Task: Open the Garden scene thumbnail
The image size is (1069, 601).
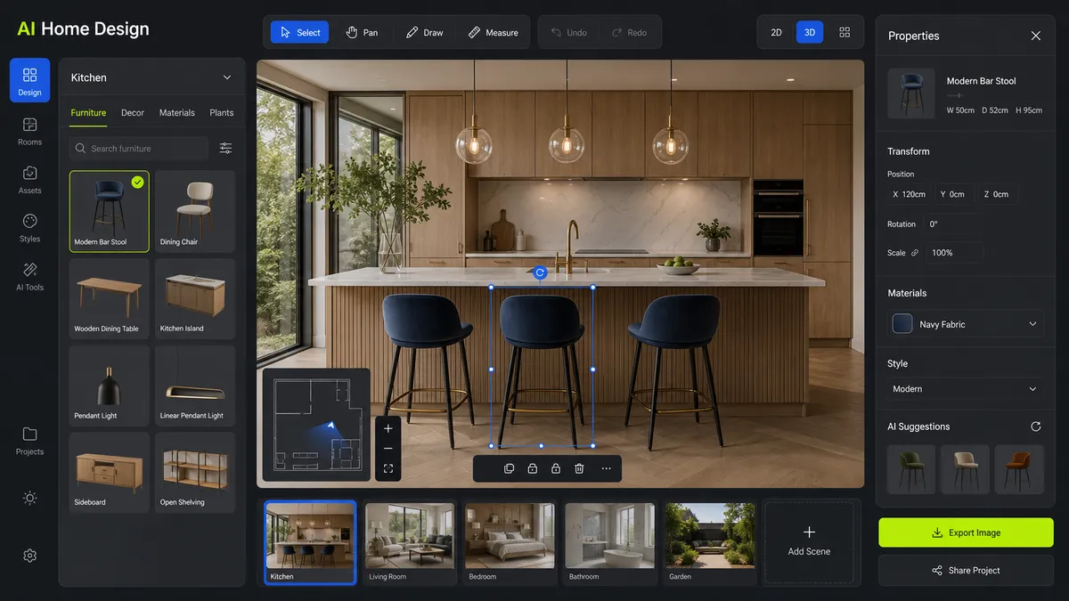Action: (710, 542)
